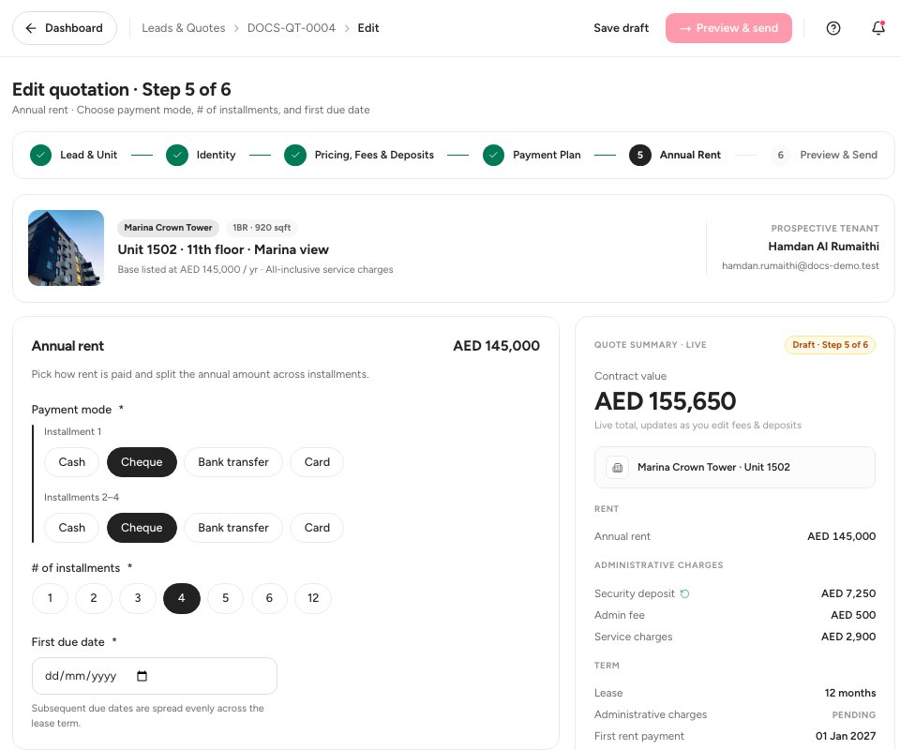Choose 2 installments

[x=94, y=598]
